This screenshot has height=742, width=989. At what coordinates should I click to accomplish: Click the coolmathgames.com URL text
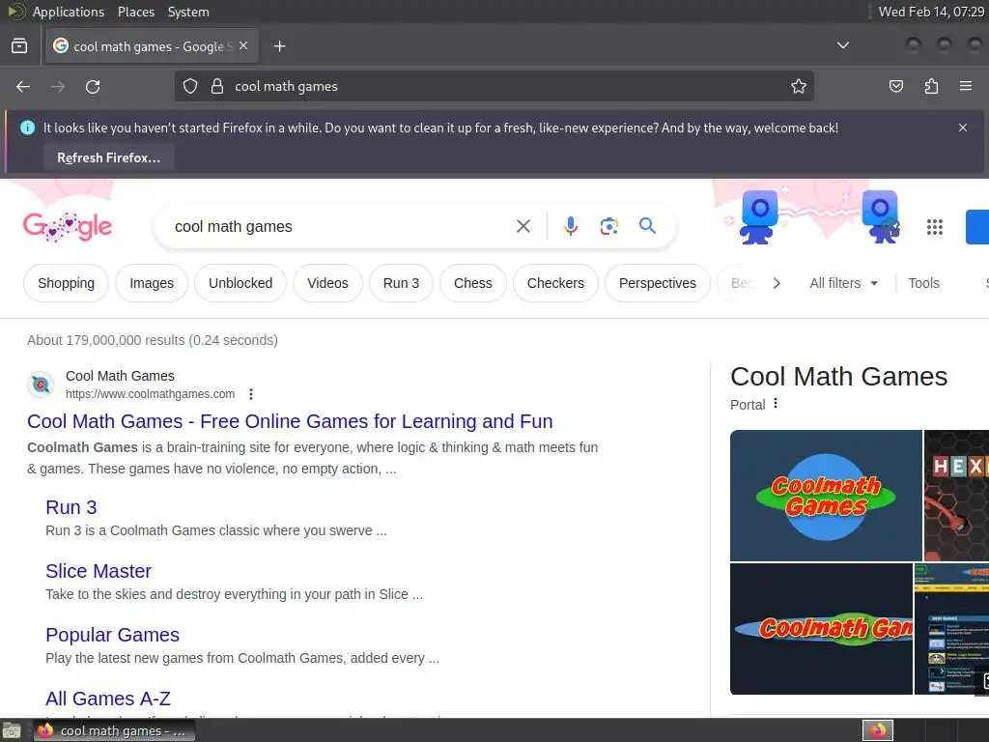(150, 394)
